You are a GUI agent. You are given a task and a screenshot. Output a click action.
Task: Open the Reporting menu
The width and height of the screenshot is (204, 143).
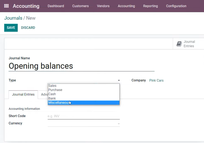150,6
